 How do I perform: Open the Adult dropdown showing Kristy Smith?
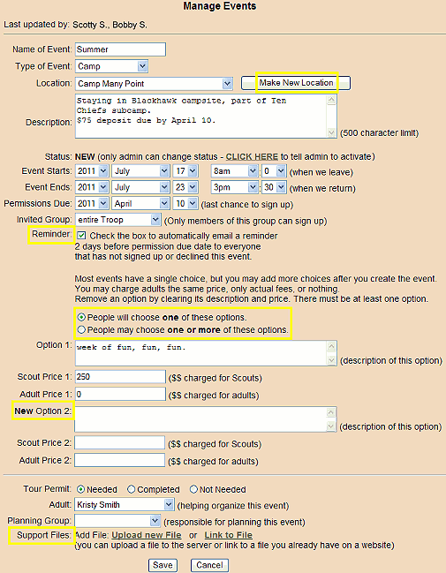125,505
